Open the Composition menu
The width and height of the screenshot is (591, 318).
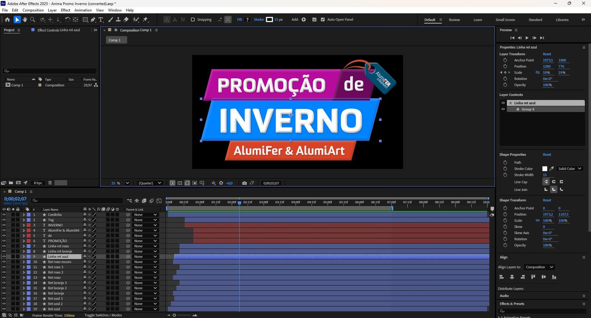click(33, 10)
